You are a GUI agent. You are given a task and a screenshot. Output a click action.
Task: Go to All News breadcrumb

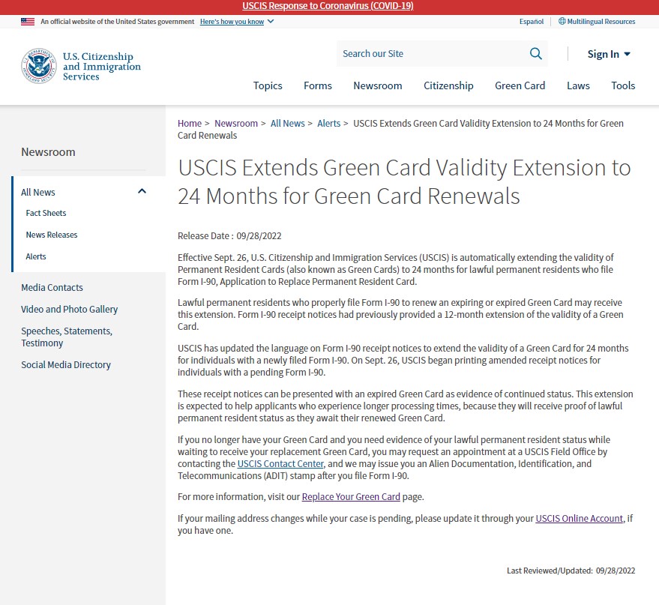(x=287, y=124)
